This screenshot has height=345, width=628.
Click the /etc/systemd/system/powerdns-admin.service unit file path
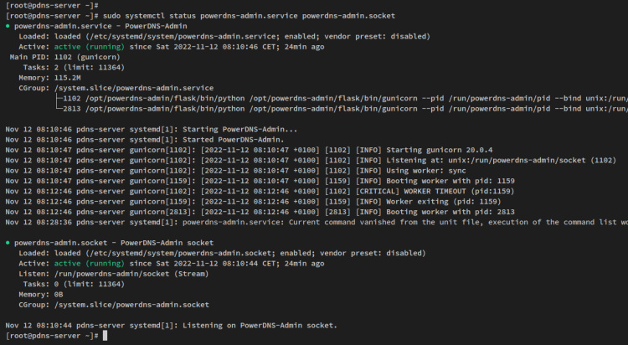coord(167,37)
